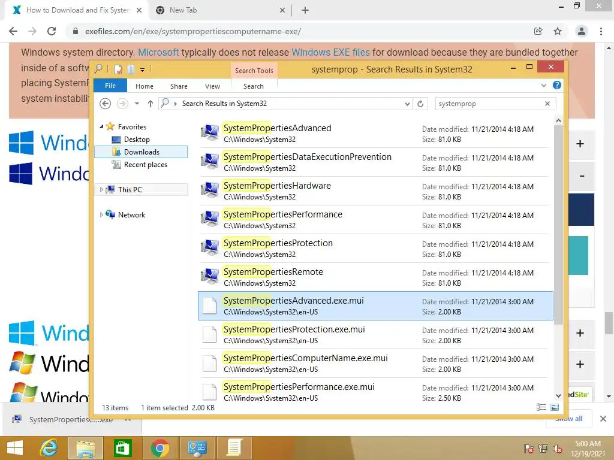
Task: Click the Properties quick access toolbar icon
Action: pyautogui.click(x=118, y=69)
